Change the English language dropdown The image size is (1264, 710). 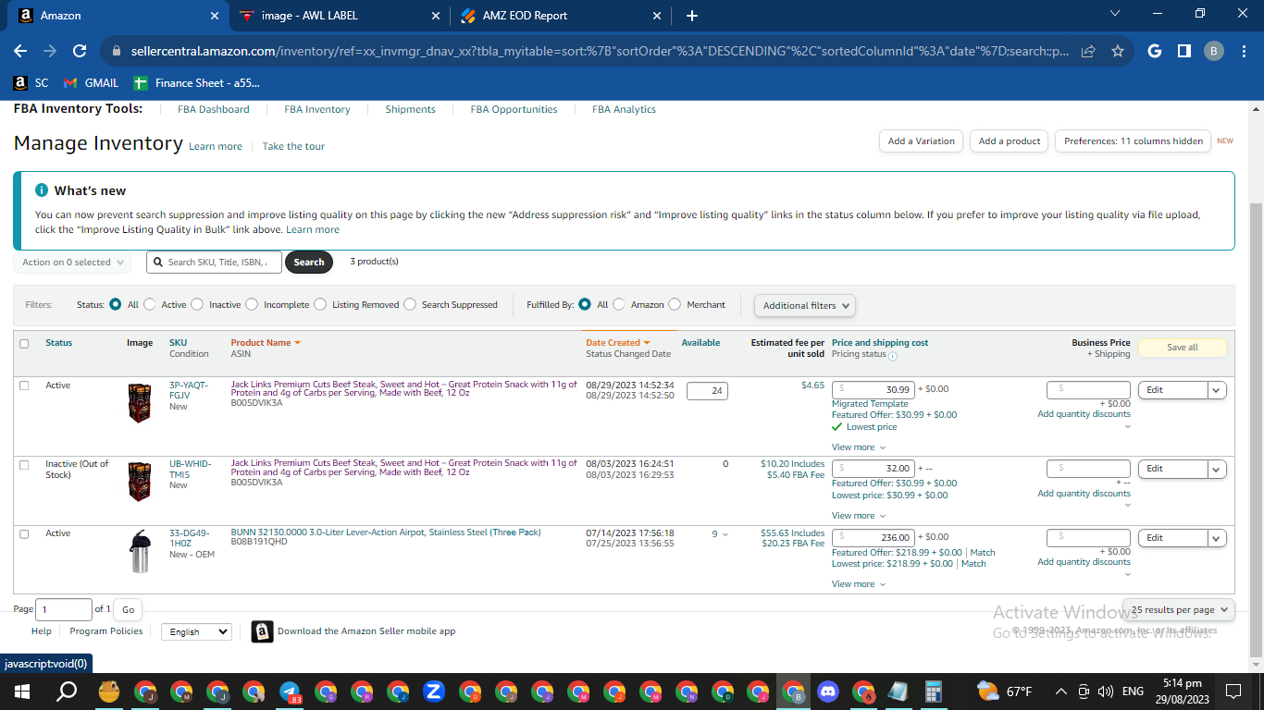[196, 631]
